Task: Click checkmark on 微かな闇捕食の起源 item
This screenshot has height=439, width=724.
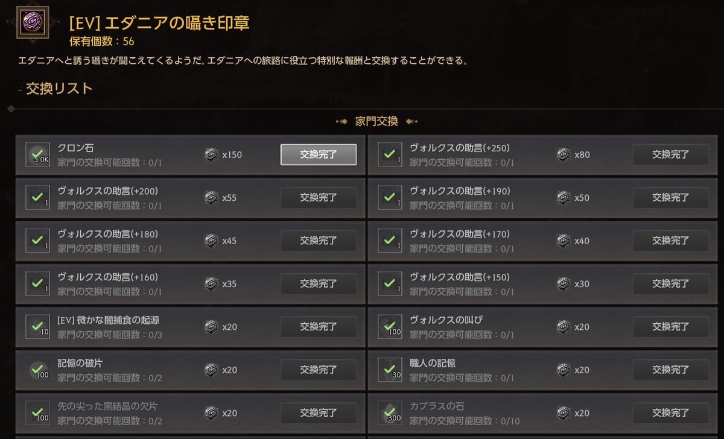Action: click(37, 326)
